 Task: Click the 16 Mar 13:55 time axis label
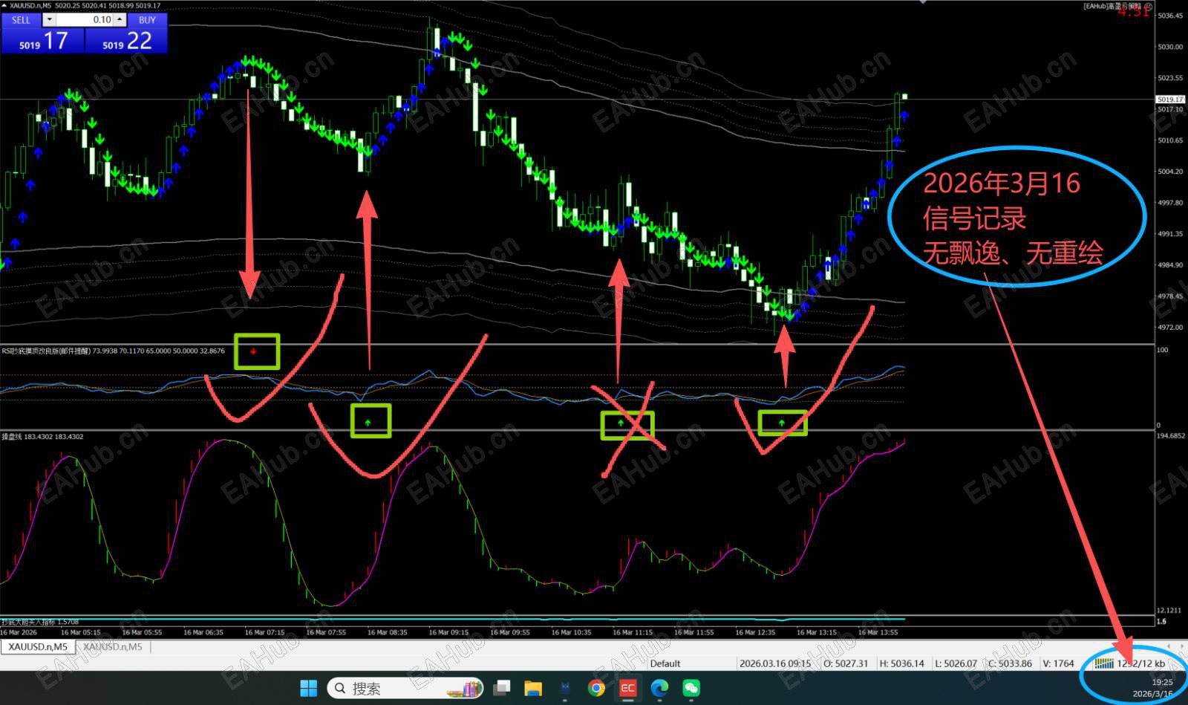pyautogui.click(x=878, y=632)
